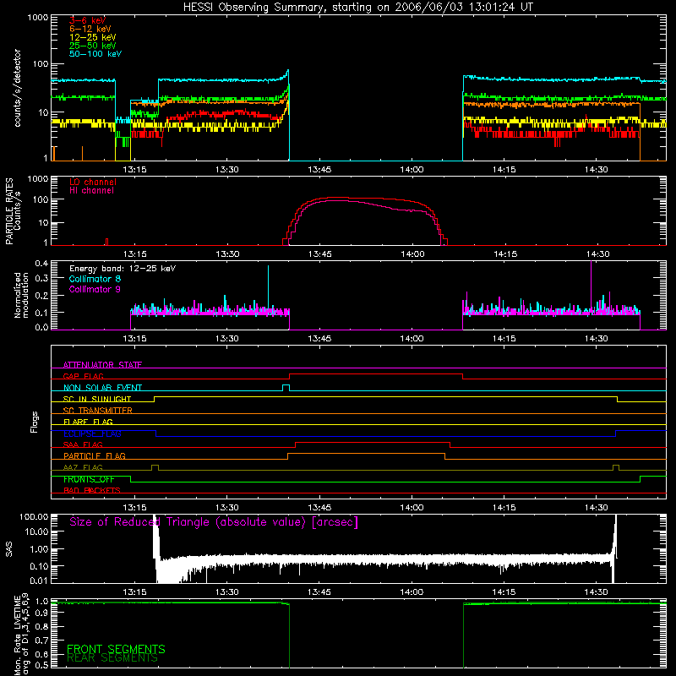This screenshot has width=676, height=676.
Task: Click the SAA_FLAG label
Action: [83, 444]
